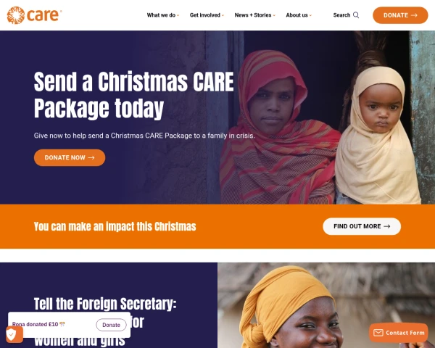
Task: Click the orange shield badge icon
Action: (14, 334)
